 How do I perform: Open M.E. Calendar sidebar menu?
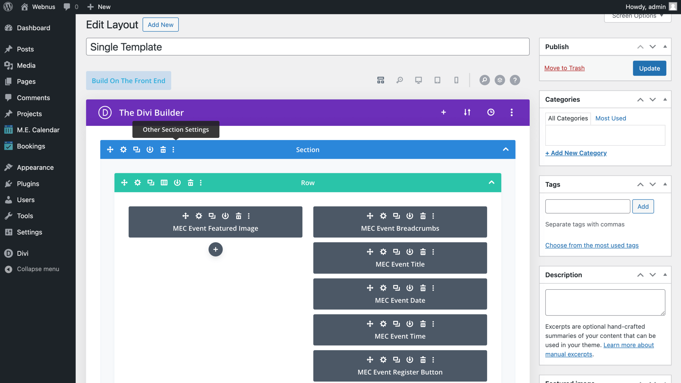click(38, 130)
